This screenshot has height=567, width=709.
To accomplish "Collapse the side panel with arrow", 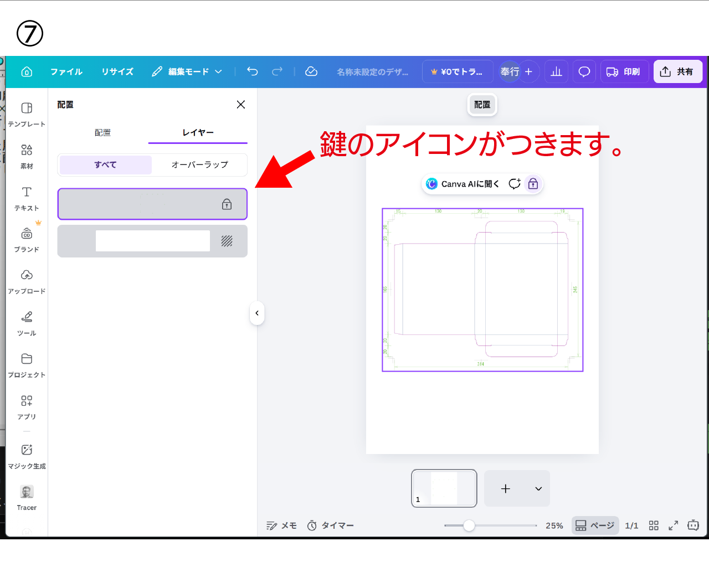I will coord(257,313).
